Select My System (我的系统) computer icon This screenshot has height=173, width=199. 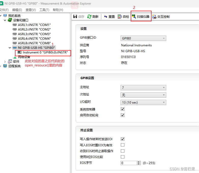(5, 16)
